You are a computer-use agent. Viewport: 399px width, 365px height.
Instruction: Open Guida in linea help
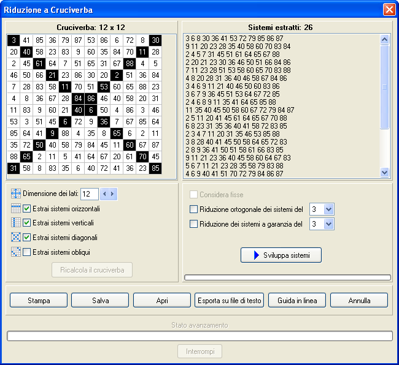[x=297, y=300]
